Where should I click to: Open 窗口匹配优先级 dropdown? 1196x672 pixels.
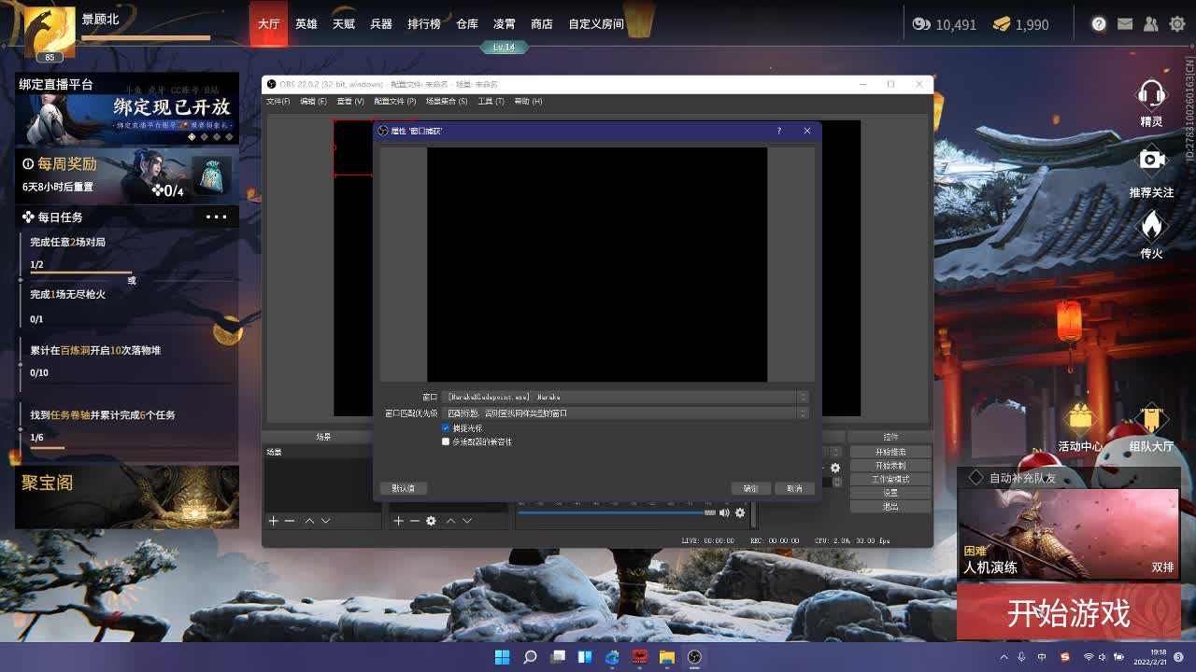tap(625, 413)
